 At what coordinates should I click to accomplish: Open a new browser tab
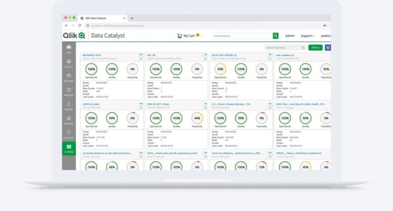[132, 18]
